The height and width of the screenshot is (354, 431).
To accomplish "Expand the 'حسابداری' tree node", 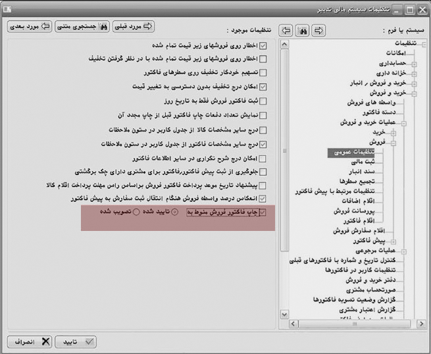I will click(413, 63).
